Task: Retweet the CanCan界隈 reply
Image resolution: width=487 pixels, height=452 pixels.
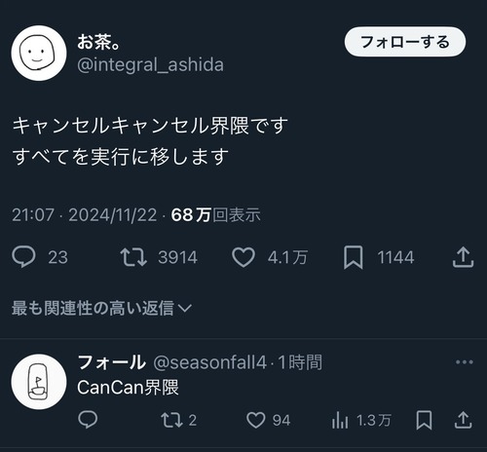Action: pos(171,420)
